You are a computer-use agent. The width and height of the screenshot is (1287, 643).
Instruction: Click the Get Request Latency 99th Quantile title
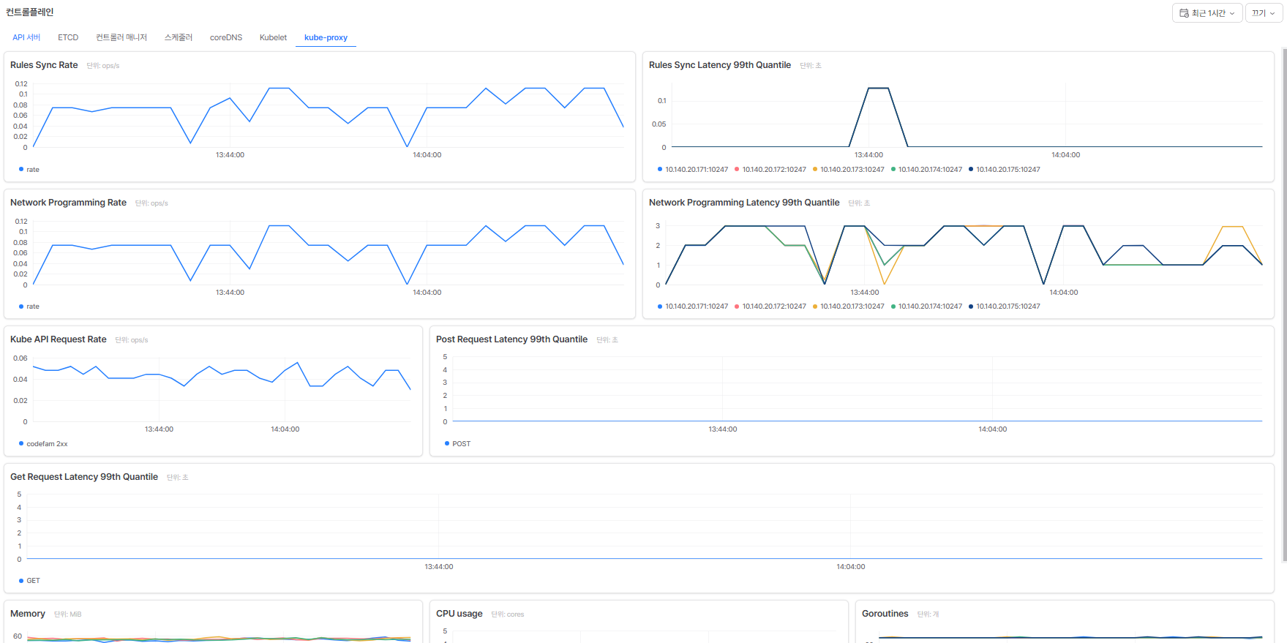pyautogui.click(x=84, y=477)
